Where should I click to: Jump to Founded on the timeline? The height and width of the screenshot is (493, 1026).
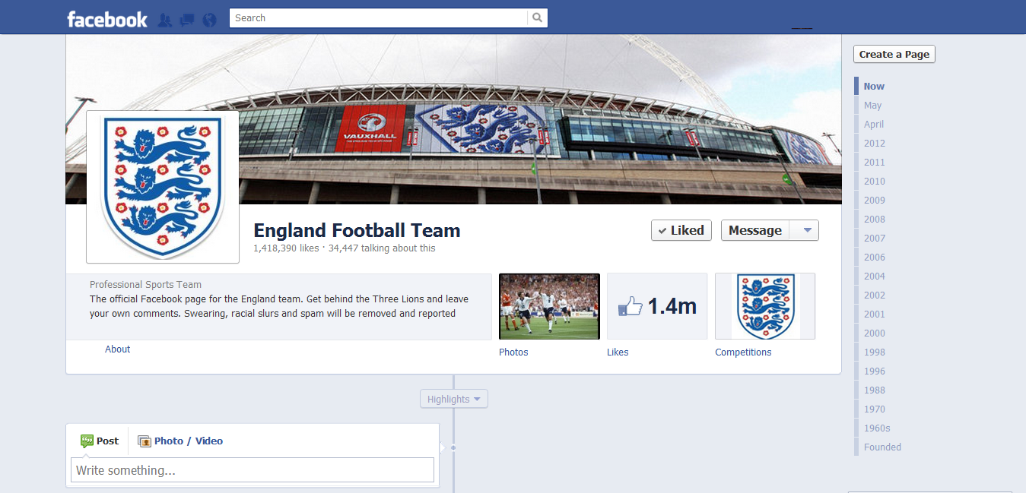tap(882, 447)
